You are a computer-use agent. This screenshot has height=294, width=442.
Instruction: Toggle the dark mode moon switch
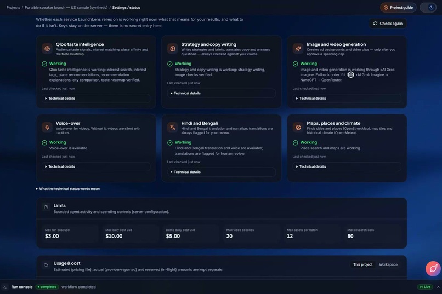428,8
